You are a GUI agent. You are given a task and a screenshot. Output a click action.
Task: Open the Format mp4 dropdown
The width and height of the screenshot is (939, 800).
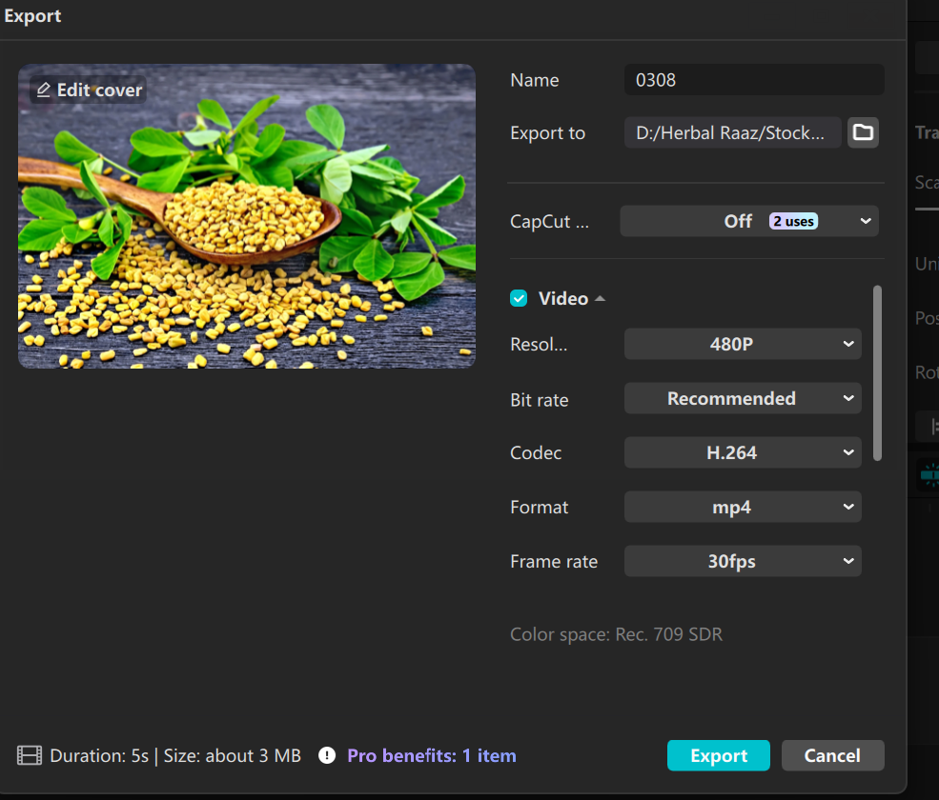click(743, 507)
